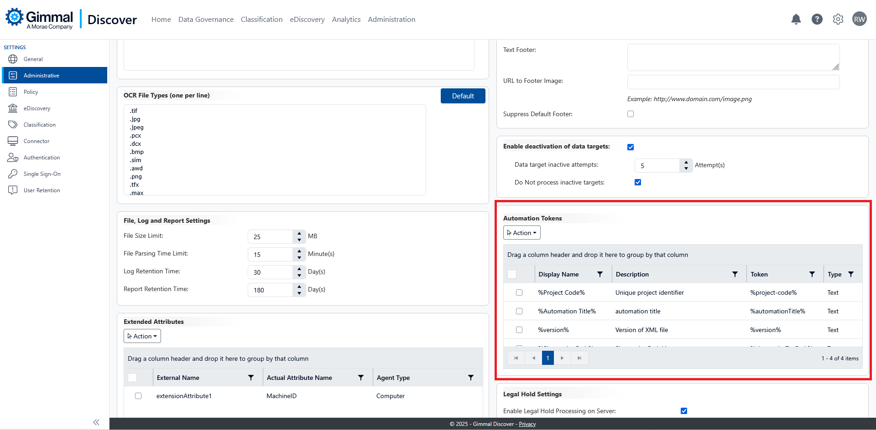Open the eDiscovery top menu

(307, 20)
